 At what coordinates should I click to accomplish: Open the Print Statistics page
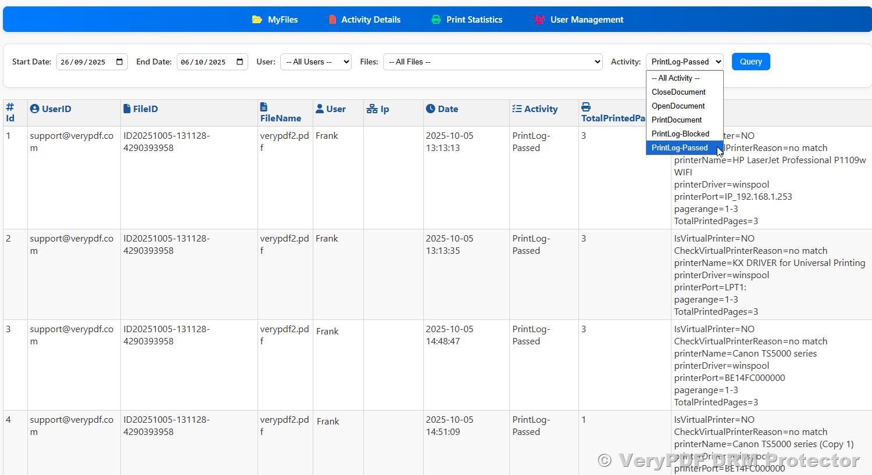click(474, 20)
